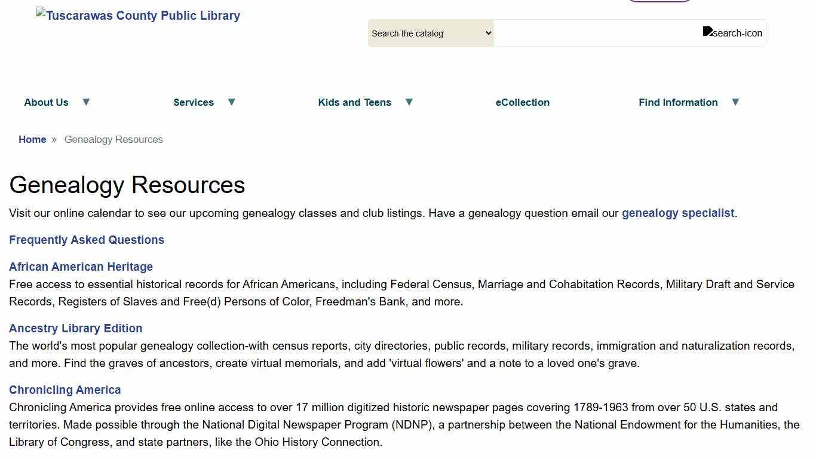Open the genealogy specialist email link
Viewport: 816px width, 459px height.
[x=677, y=213]
